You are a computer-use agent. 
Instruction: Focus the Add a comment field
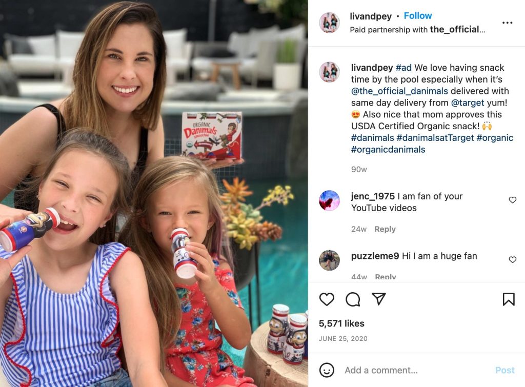coord(415,370)
